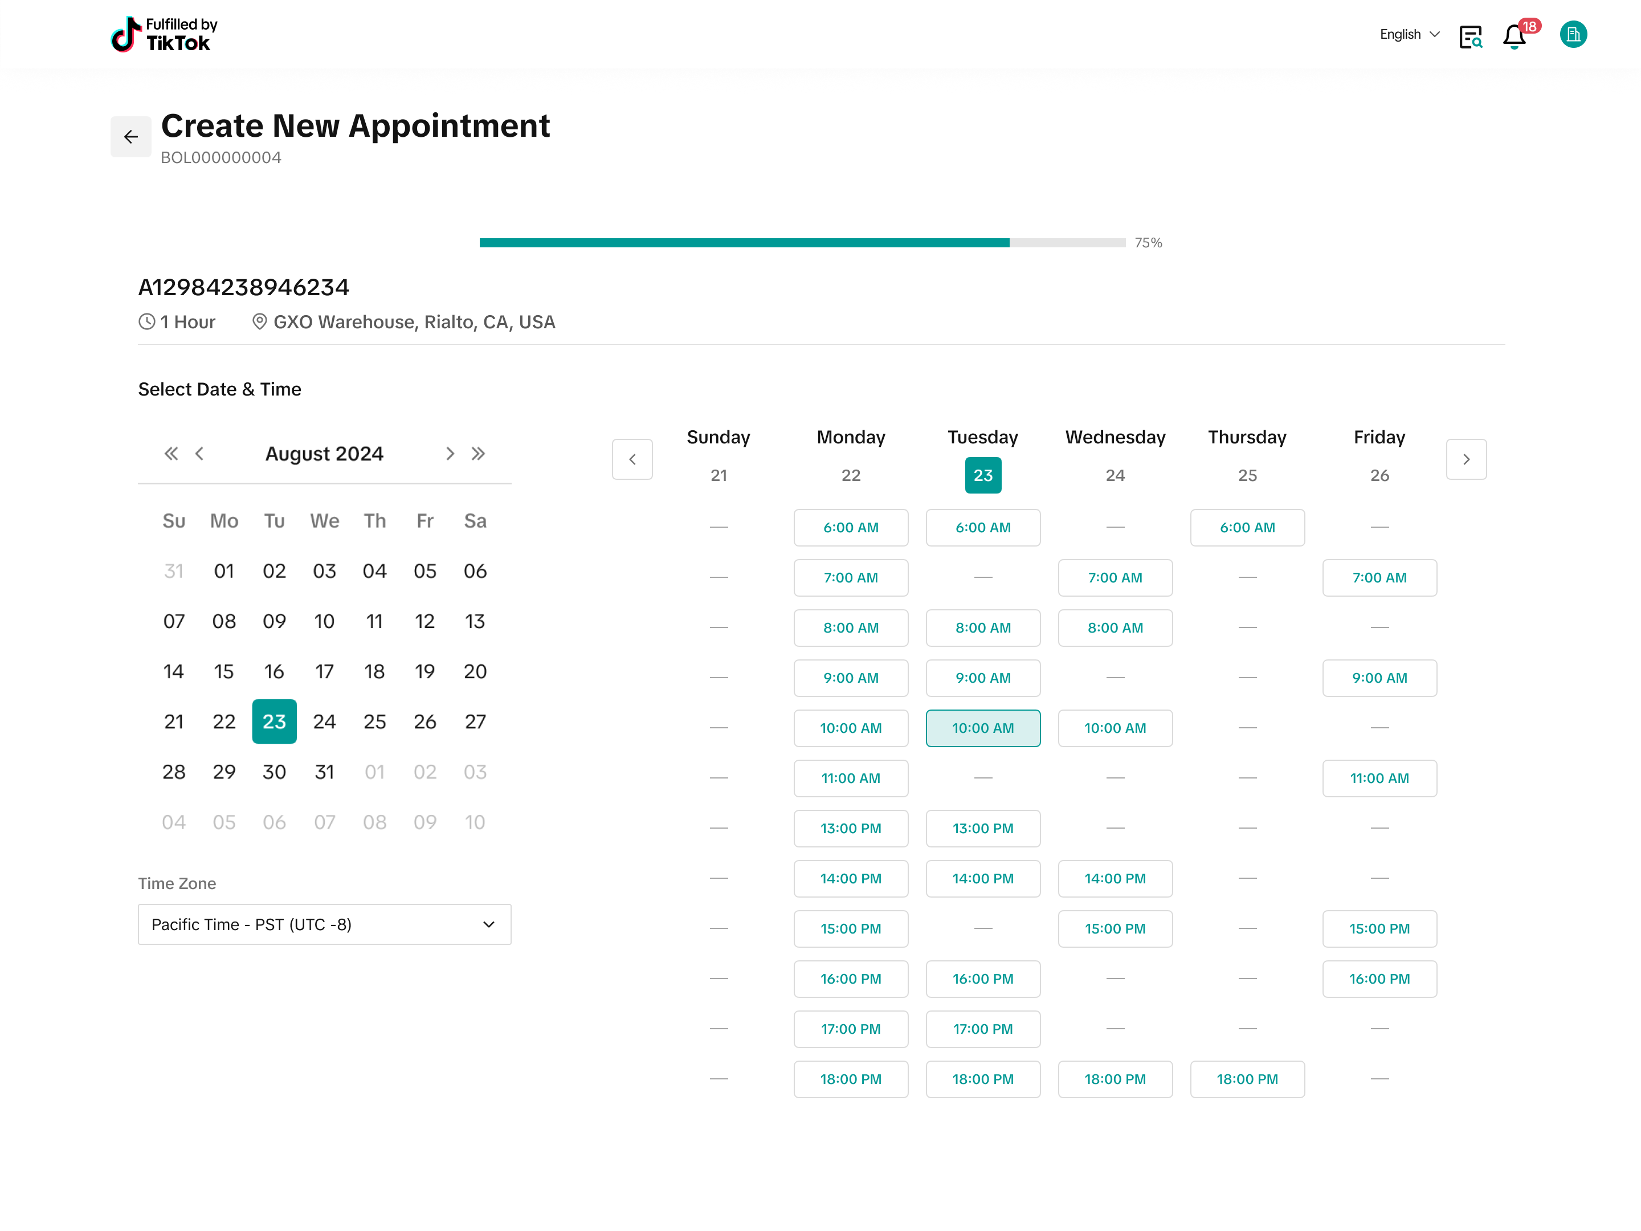Screen dimensions: 1641x1231
Task: Go to previous month in calendar
Action: pyautogui.click(x=199, y=454)
